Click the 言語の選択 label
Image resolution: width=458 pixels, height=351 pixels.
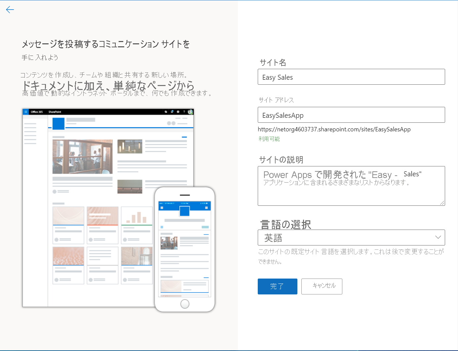point(286,225)
